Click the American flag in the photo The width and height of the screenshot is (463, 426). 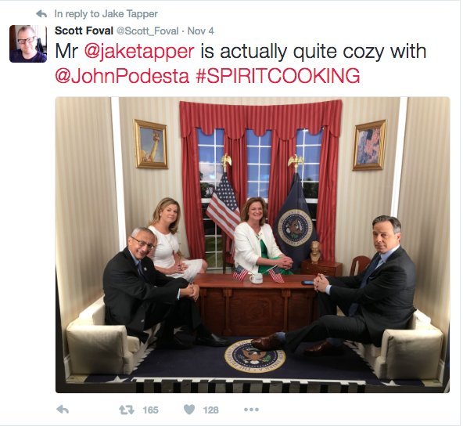point(224,204)
